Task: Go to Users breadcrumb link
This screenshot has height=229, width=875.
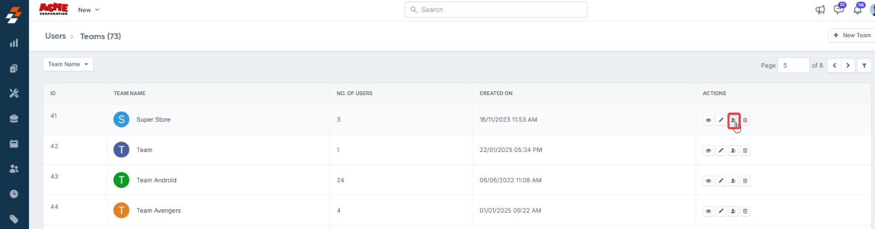Action: (x=55, y=36)
